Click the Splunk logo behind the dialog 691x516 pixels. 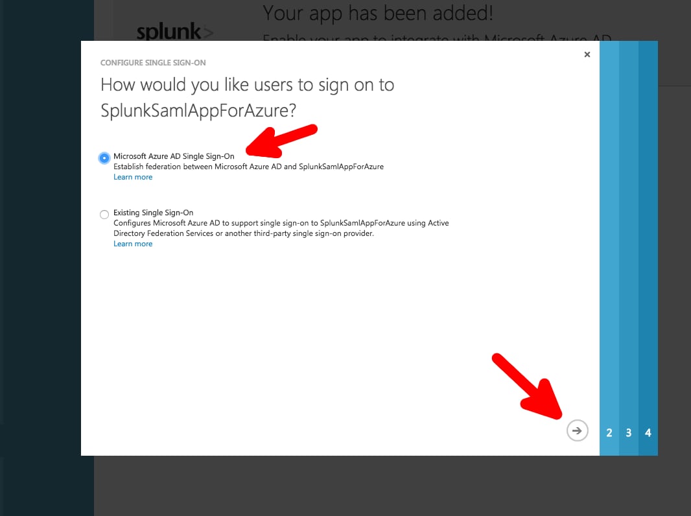click(175, 32)
